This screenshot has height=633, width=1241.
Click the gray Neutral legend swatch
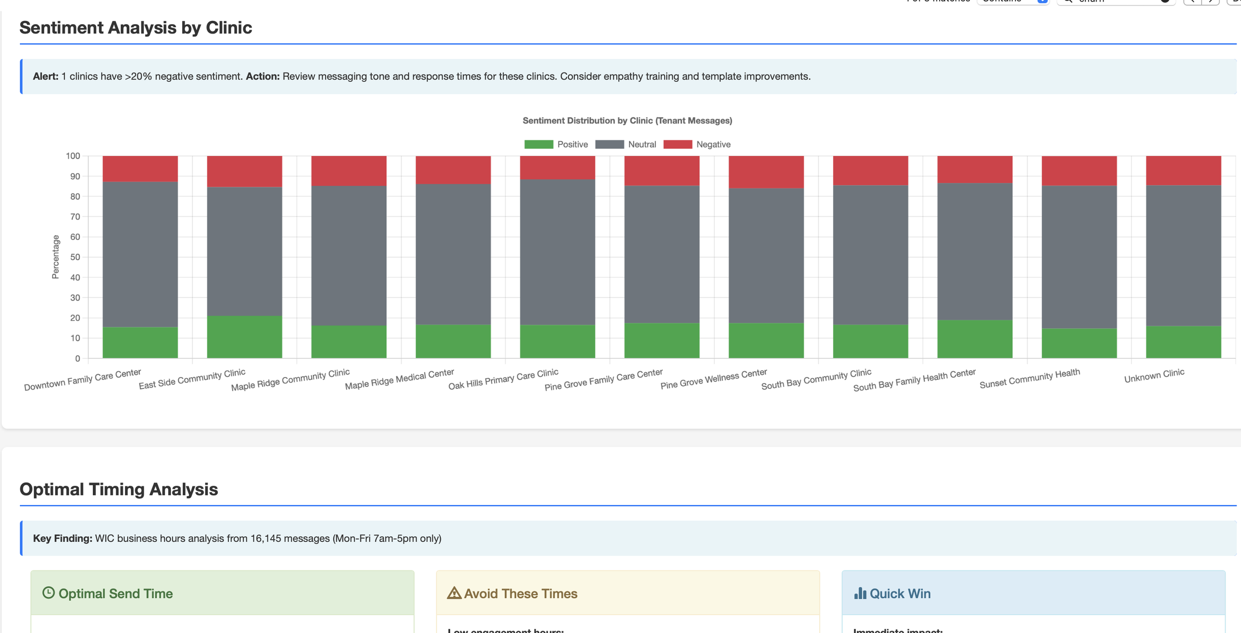point(609,144)
